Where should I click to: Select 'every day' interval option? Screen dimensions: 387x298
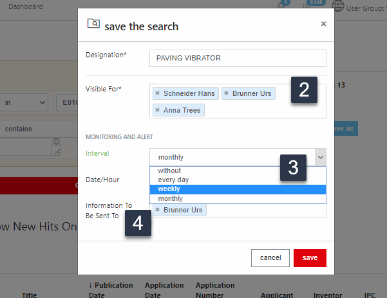(x=173, y=180)
